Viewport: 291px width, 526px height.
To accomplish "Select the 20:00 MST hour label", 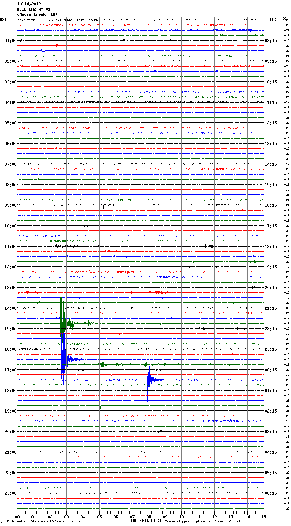I will (11, 432).
